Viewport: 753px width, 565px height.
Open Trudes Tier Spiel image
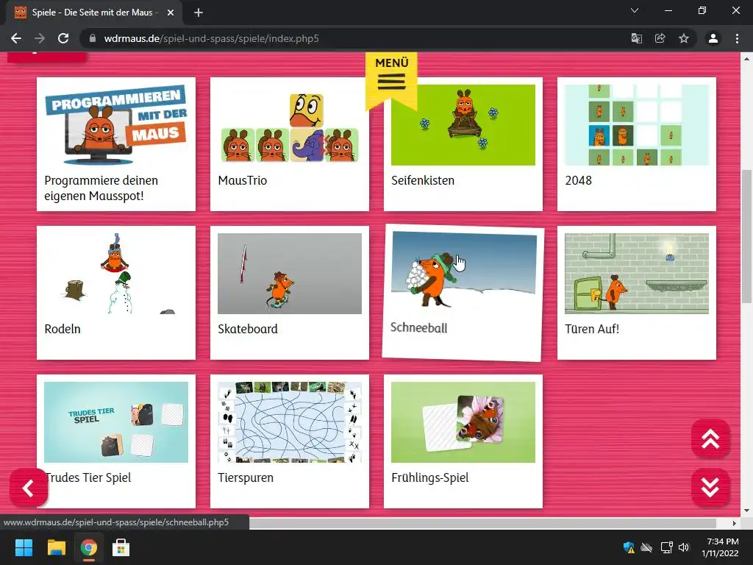coord(116,422)
